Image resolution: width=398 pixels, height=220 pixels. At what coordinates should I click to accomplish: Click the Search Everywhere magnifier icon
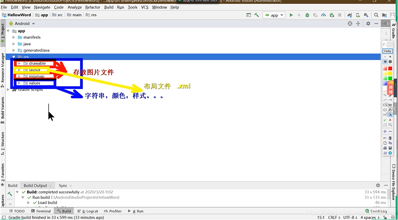(x=376, y=15)
